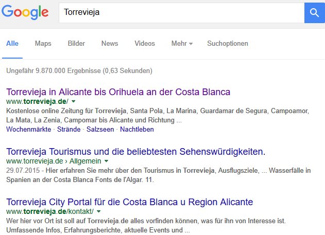Switch to the Maps tab
Image resolution: width=325 pixels, height=235 pixels.
(43, 43)
